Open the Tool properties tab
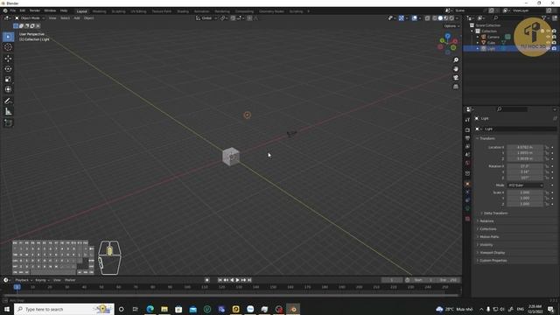 click(x=467, y=120)
